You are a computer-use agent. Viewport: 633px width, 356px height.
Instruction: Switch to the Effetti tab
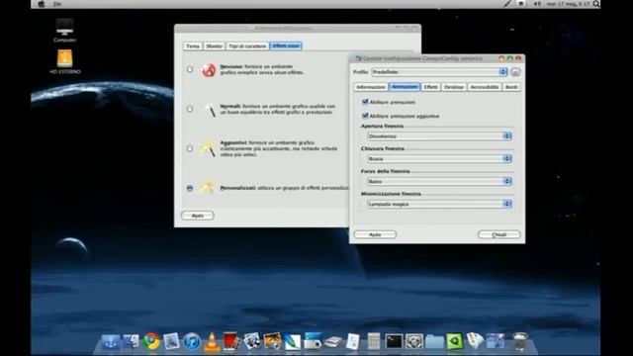pyautogui.click(x=431, y=87)
